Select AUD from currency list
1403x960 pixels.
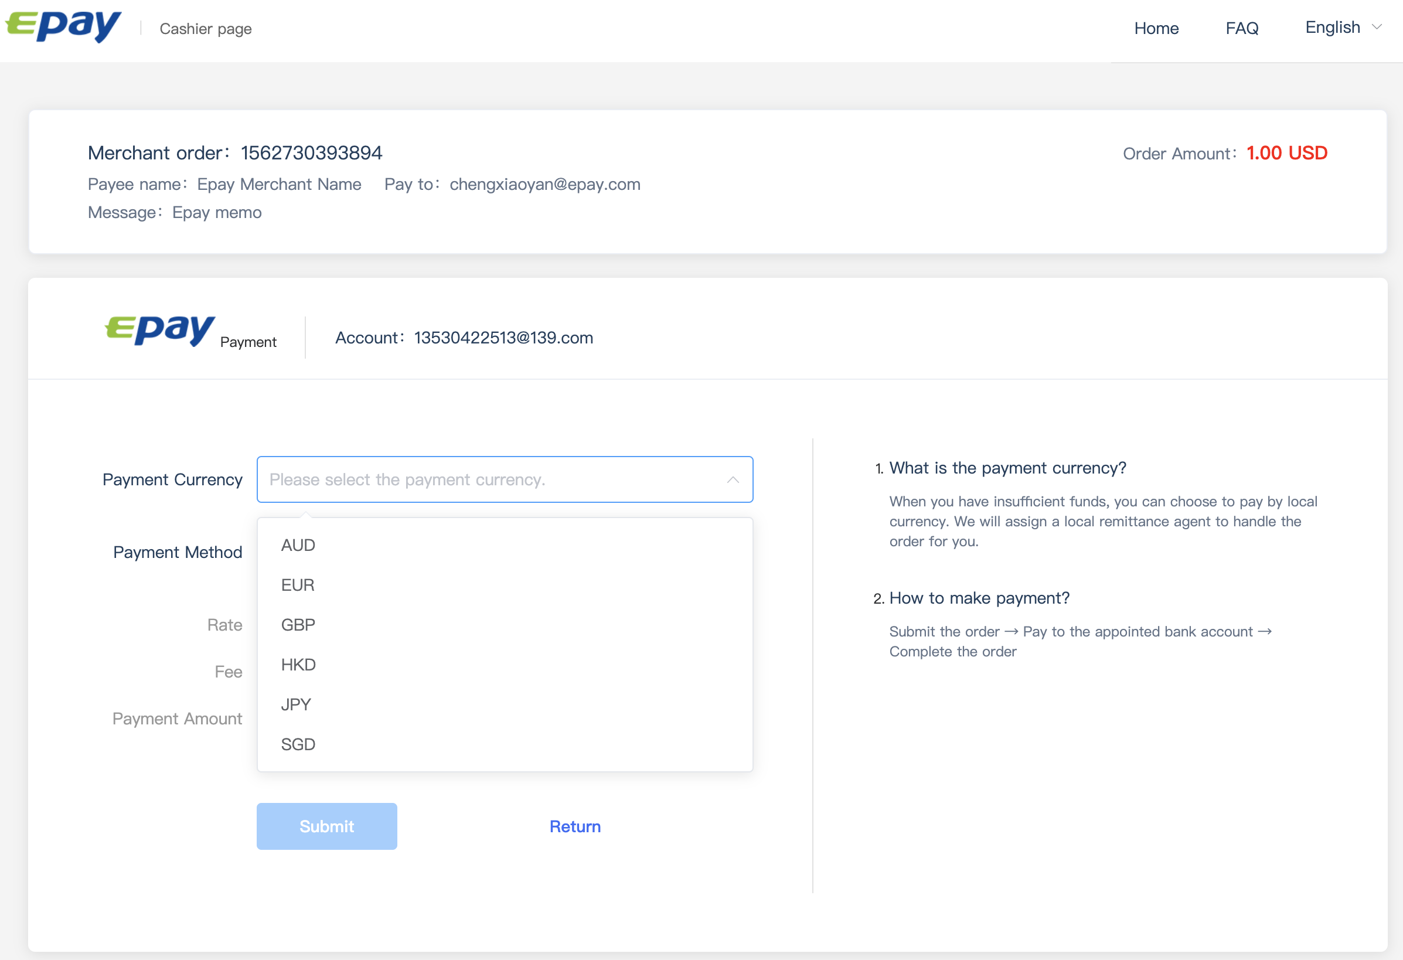click(298, 545)
